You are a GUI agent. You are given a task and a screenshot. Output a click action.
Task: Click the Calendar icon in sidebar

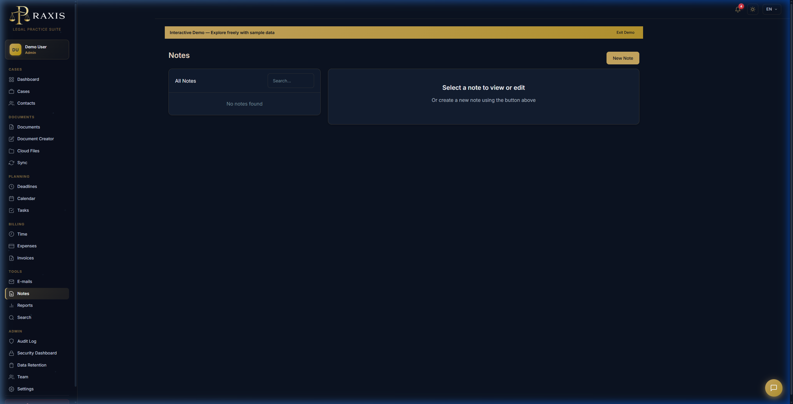[x=11, y=199]
